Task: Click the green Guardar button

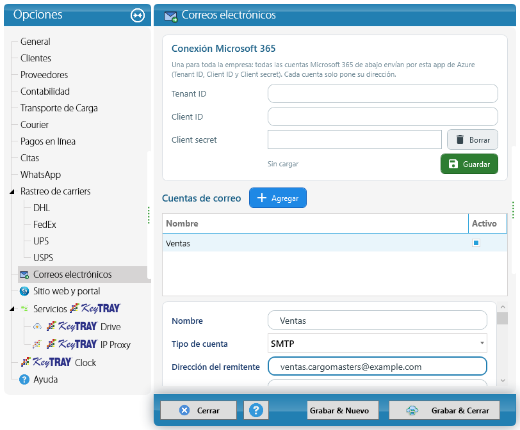Action: tap(469, 164)
